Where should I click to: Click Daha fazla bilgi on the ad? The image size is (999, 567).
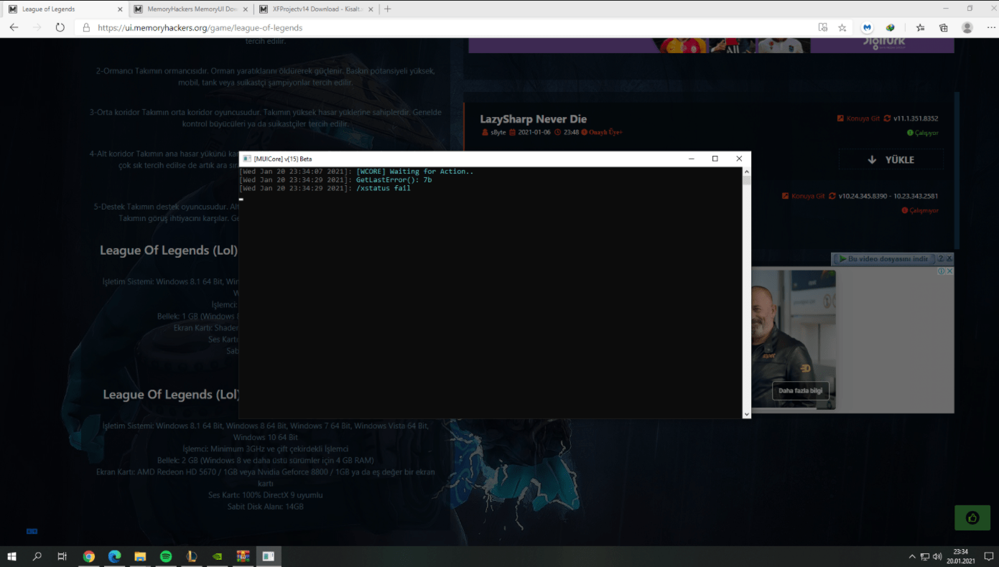(x=801, y=390)
